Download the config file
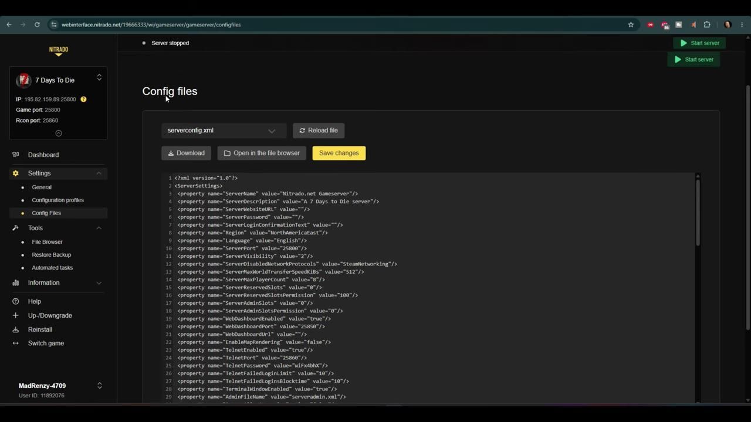751x422 pixels. 186,153
